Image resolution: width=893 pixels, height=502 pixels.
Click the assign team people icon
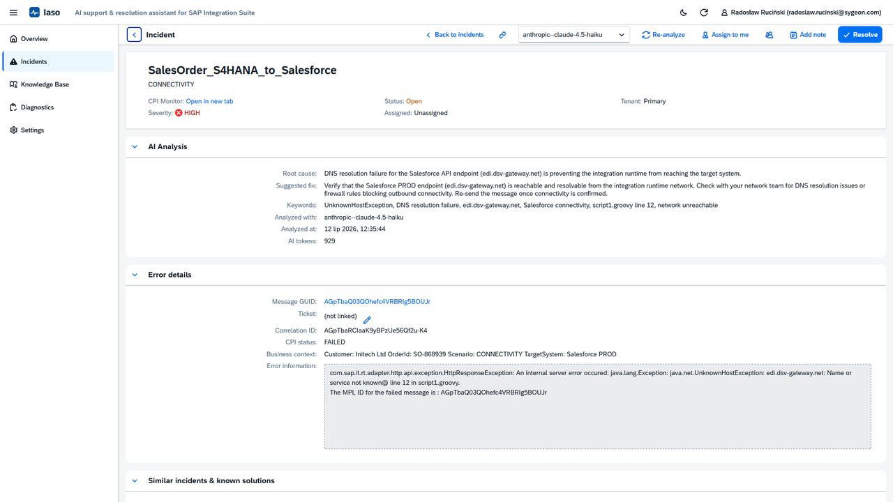coord(769,35)
